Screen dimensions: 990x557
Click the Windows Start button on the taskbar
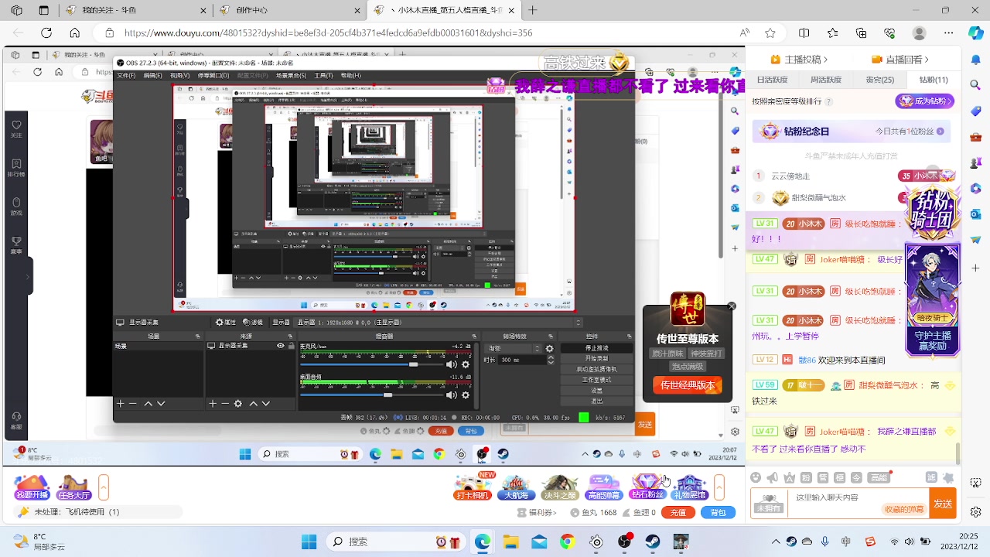point(309,542)
